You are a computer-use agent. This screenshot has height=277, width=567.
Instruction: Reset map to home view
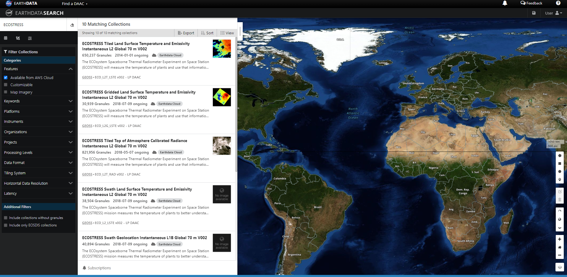560,247
